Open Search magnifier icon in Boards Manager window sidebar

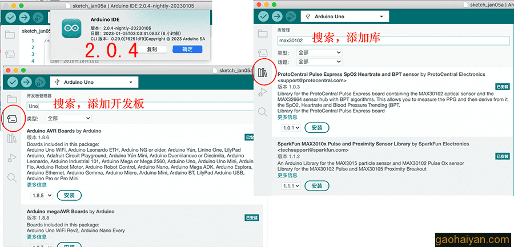(x=12, y=178)
